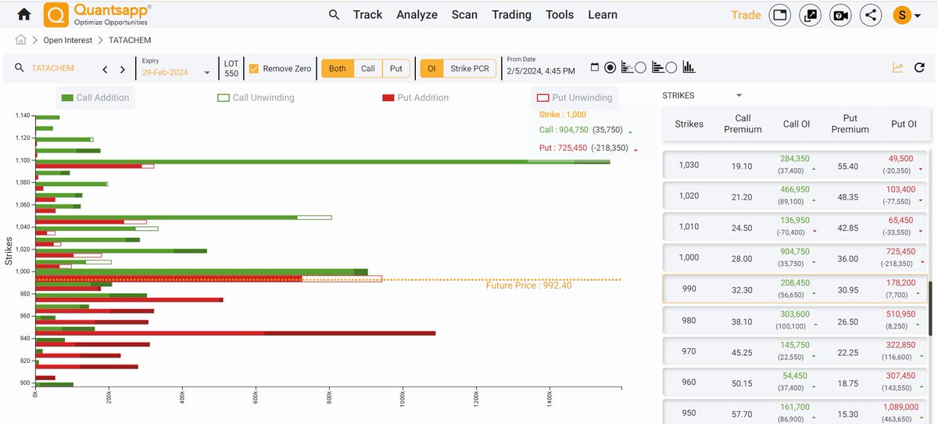Select the third radio button chart mode
938x424 pixels.
click(x=671, y=68)
